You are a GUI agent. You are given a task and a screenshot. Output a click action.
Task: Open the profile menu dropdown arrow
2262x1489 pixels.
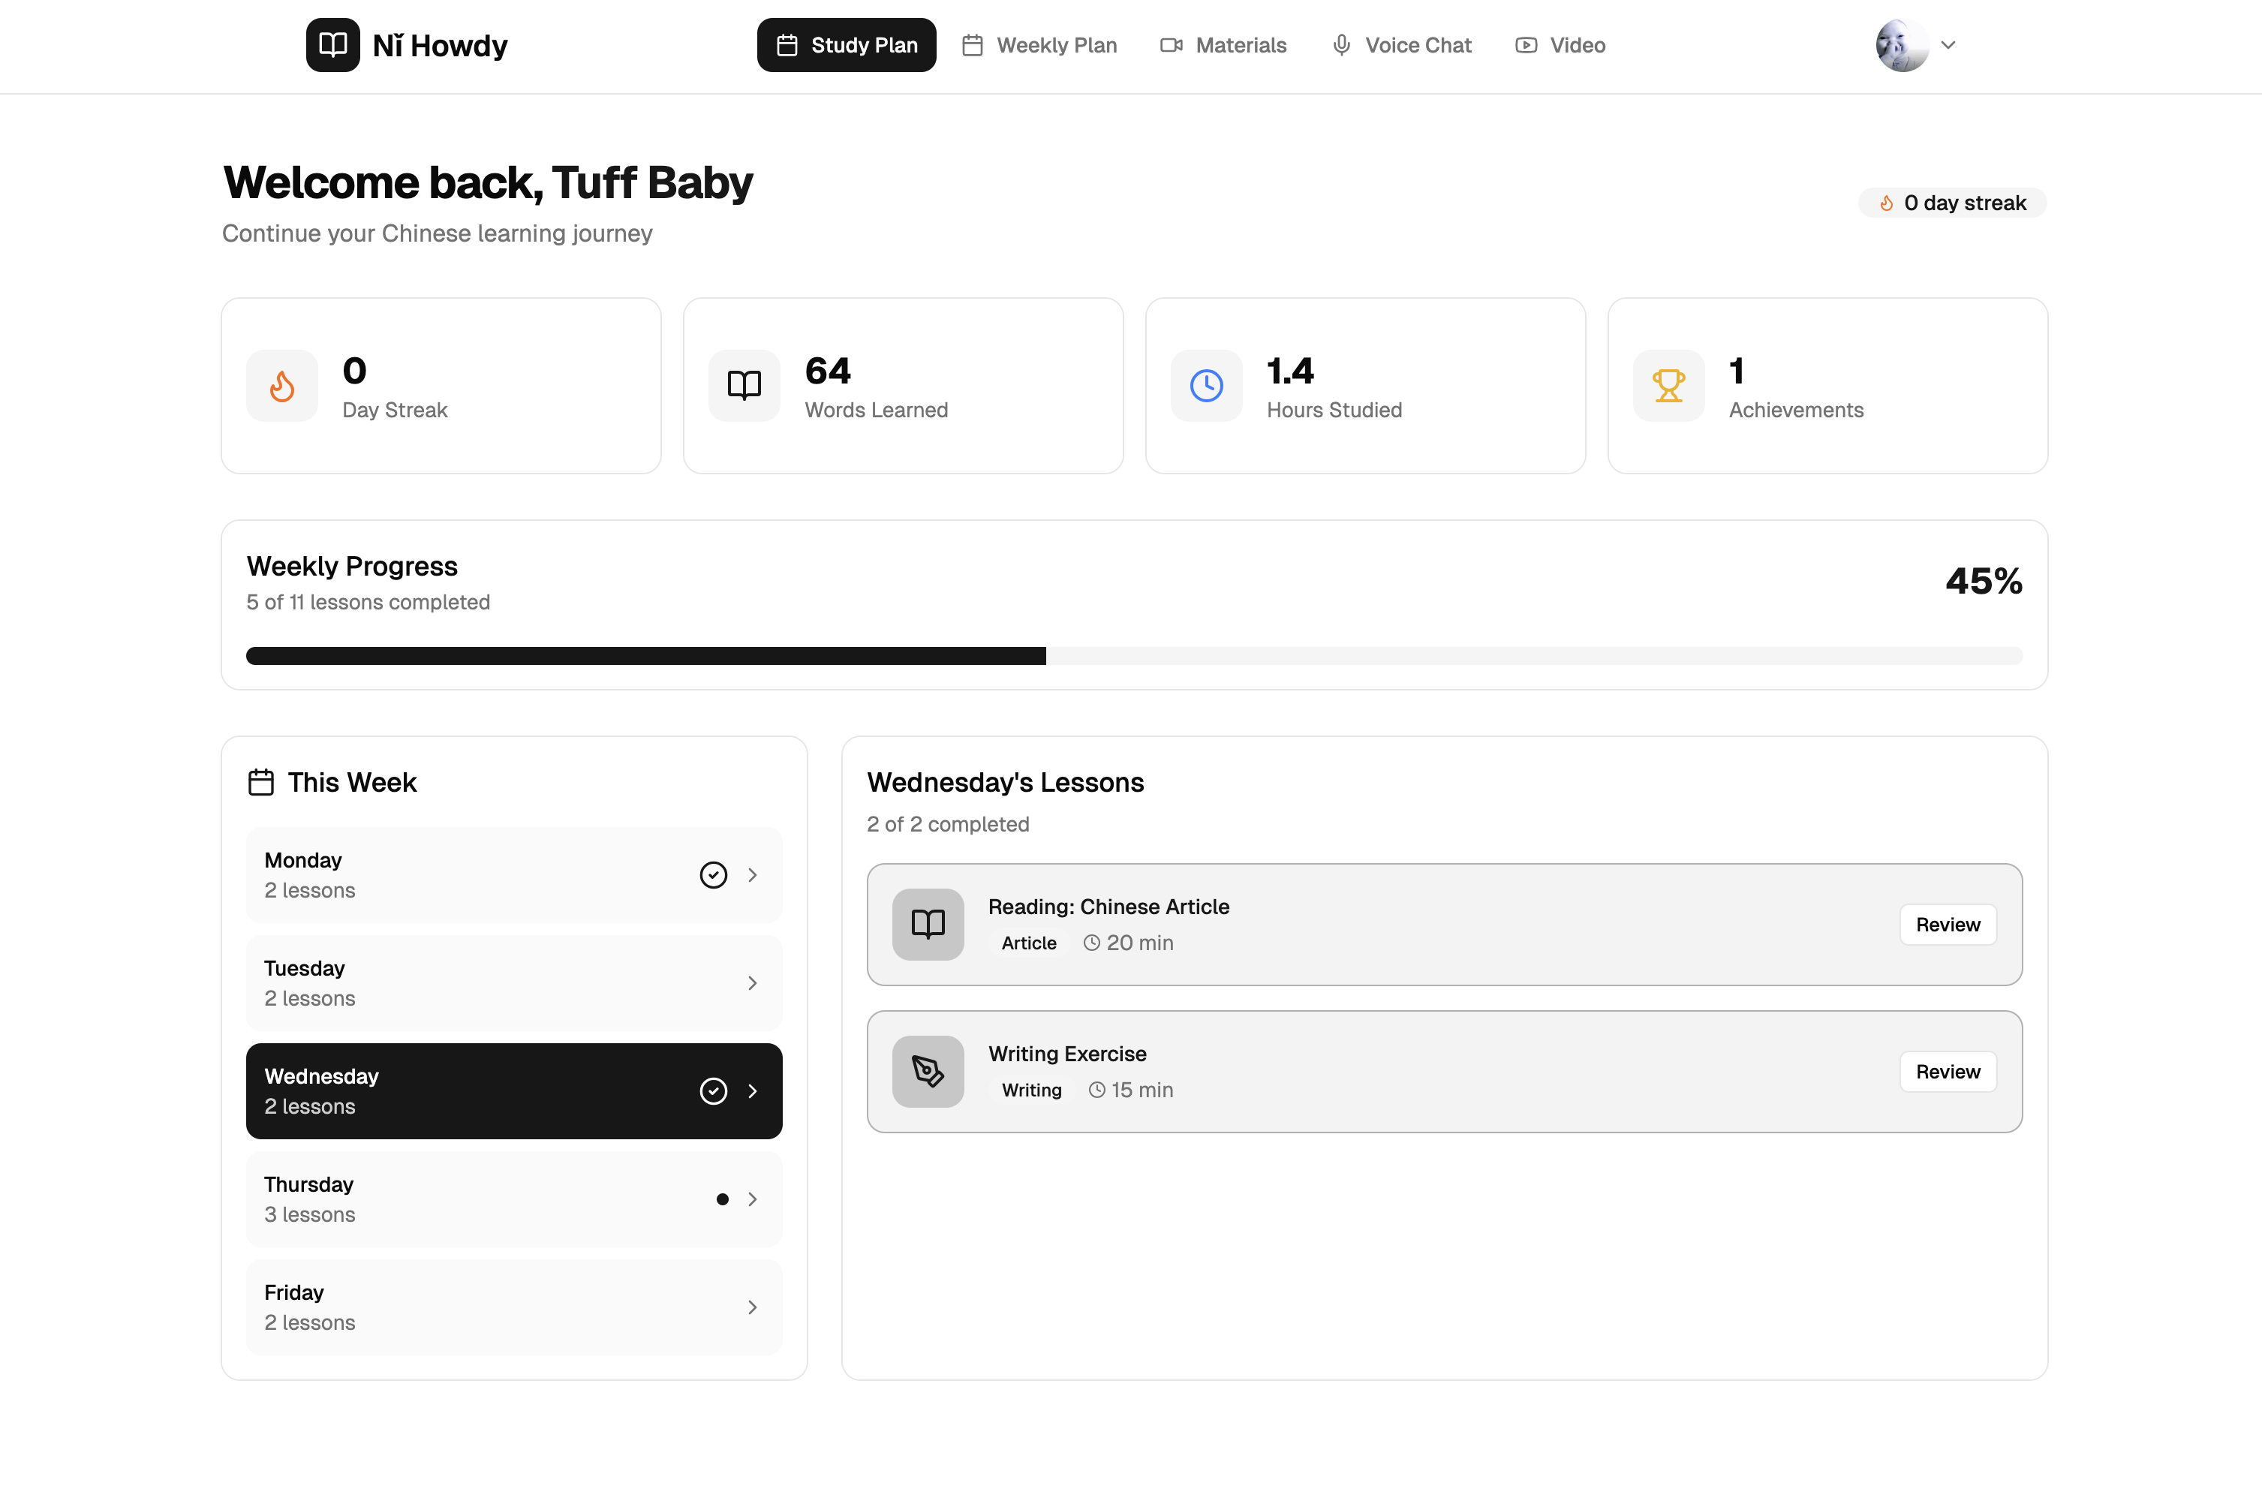[x=1948, y=45]
